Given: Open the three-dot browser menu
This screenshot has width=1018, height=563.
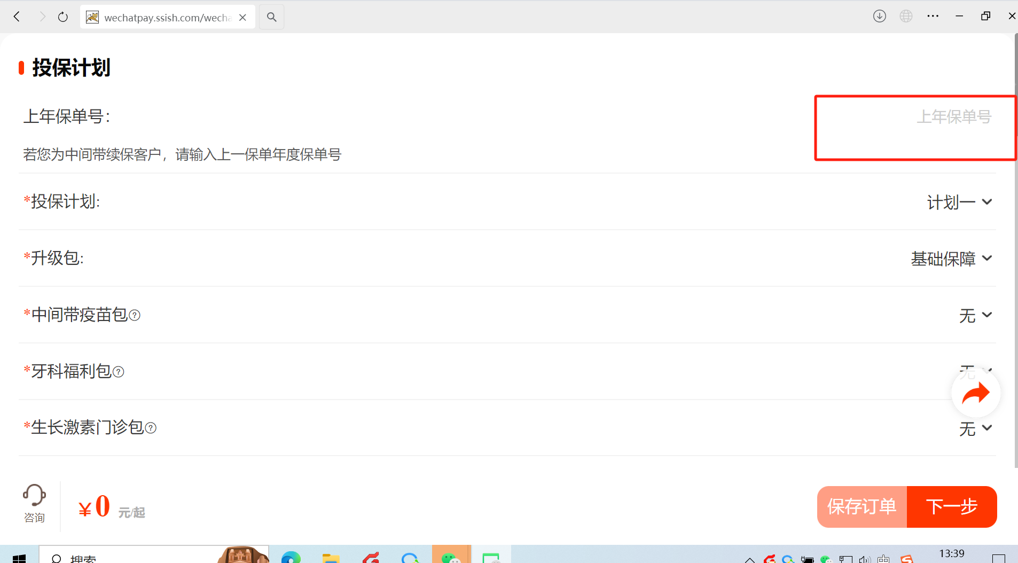Looking at the screenshot, I should [x=933, y=17].
